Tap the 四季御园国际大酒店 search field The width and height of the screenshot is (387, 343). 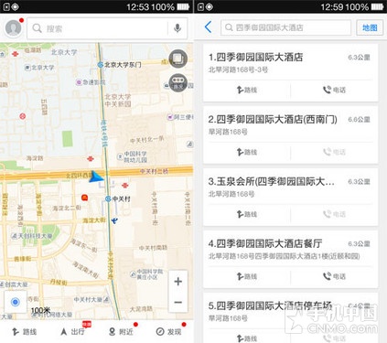(285, 27)
